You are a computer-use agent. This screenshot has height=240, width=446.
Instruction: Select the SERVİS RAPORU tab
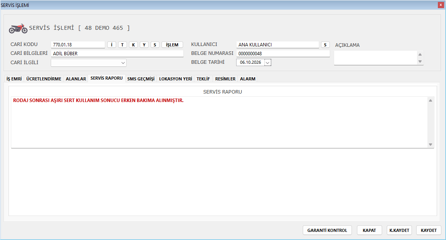tap(107, 78)
